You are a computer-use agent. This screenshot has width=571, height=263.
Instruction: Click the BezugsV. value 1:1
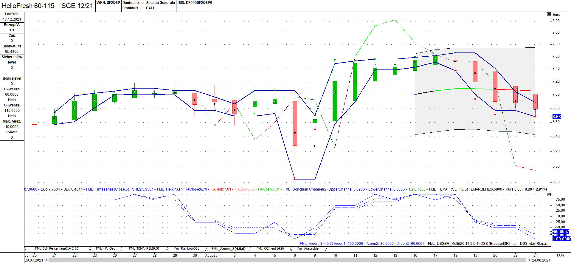point(12,30)
